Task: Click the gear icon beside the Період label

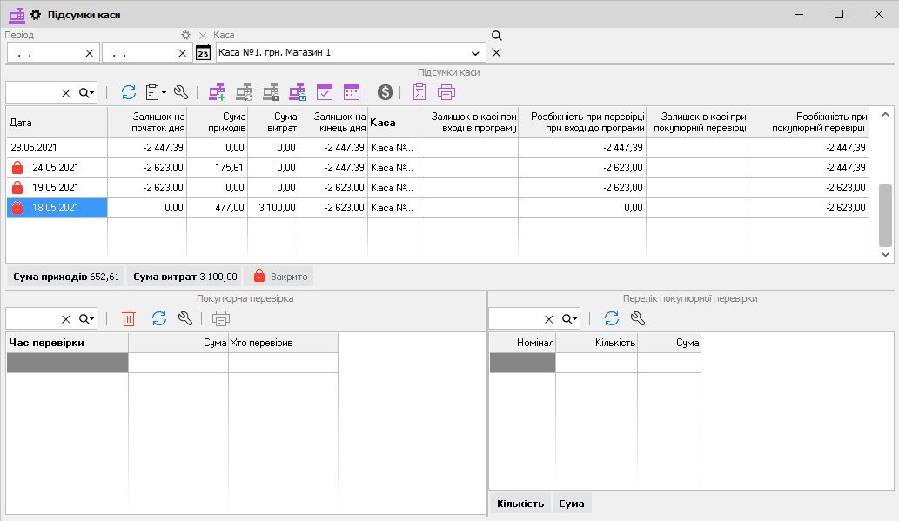Action: pos(185,36)
